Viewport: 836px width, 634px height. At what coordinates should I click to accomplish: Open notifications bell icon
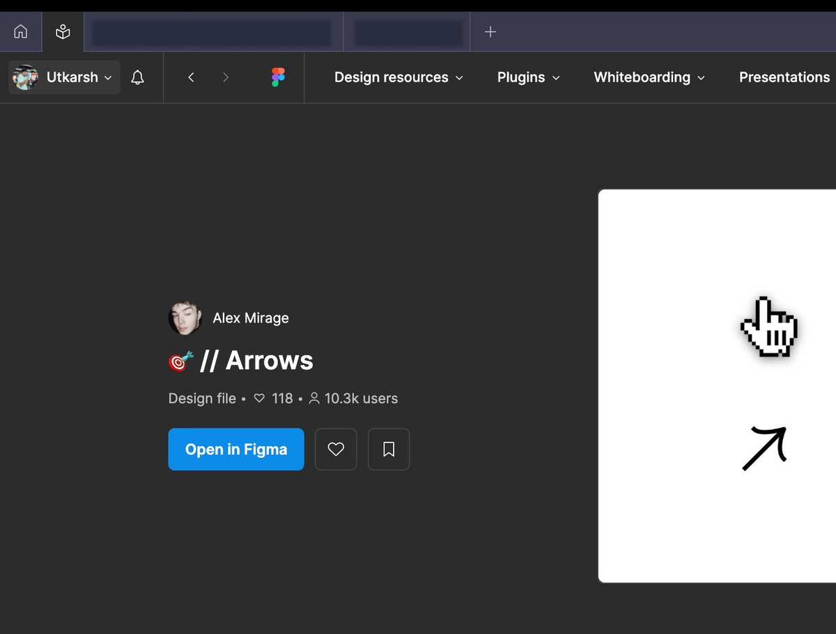(138, 77)
